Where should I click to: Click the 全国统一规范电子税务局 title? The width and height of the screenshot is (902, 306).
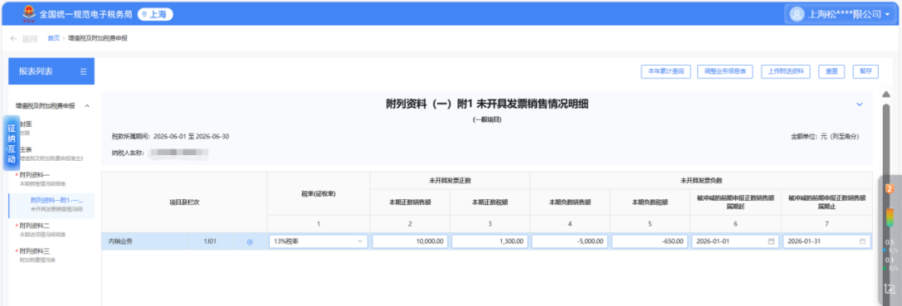coord(86,14)
